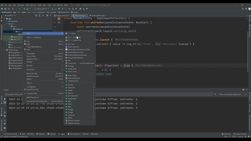Click Kotlin Script in New submenu
The height and width of the screenshot is (141, 251).
pyautogui.click(x=80, y=76)
